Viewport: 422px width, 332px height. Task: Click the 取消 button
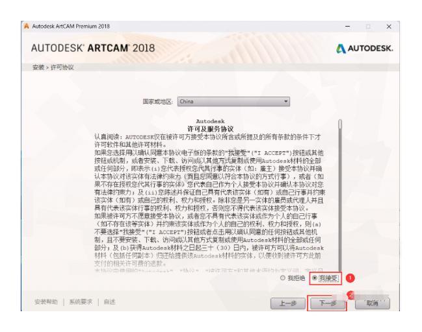point(372,303)
